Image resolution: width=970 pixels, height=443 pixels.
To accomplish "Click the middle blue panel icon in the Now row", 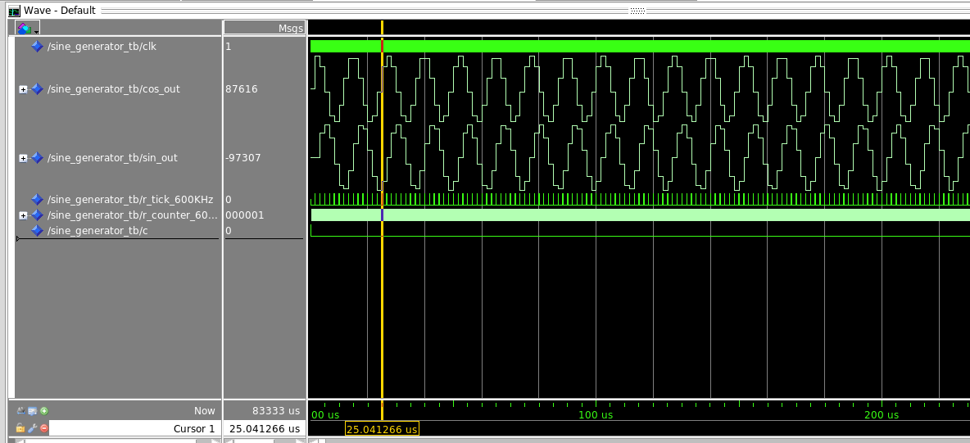I will point(32,411).
